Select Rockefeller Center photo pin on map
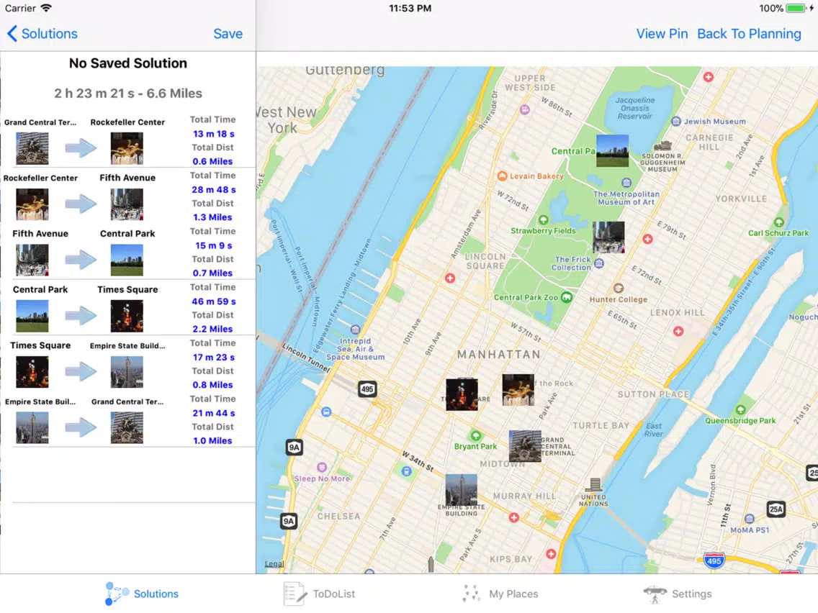Image resolution: width=818 pixels, height=613 pixels. coord(518,390)
